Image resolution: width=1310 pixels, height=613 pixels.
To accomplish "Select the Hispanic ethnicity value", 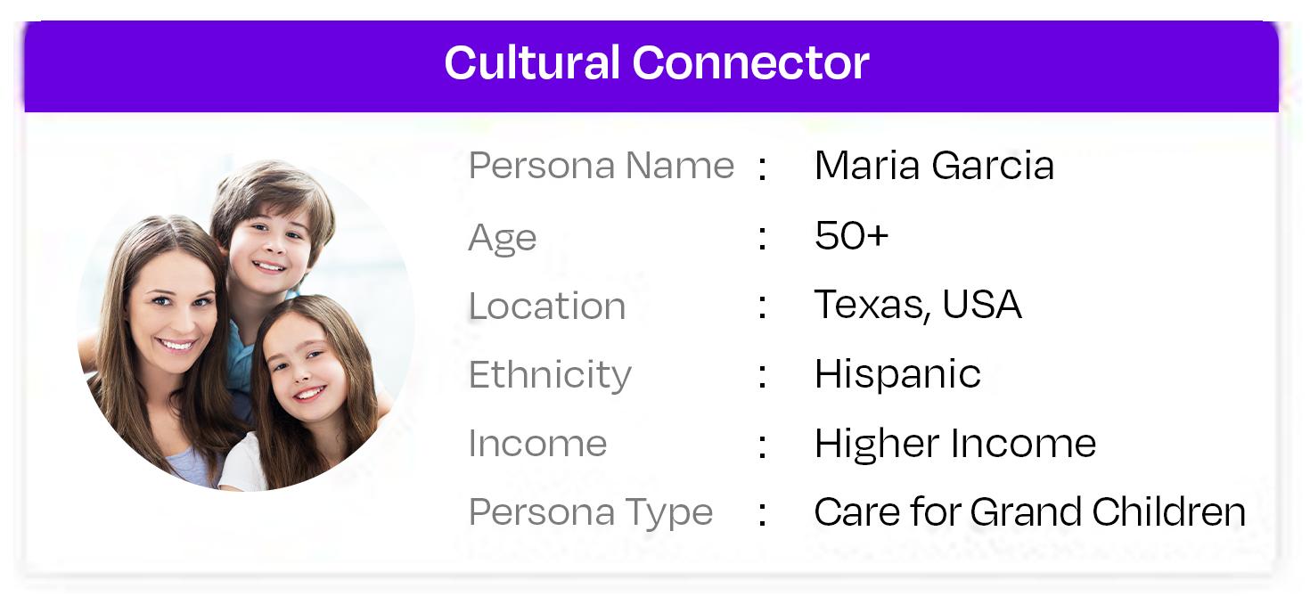I will pos(897,374).
